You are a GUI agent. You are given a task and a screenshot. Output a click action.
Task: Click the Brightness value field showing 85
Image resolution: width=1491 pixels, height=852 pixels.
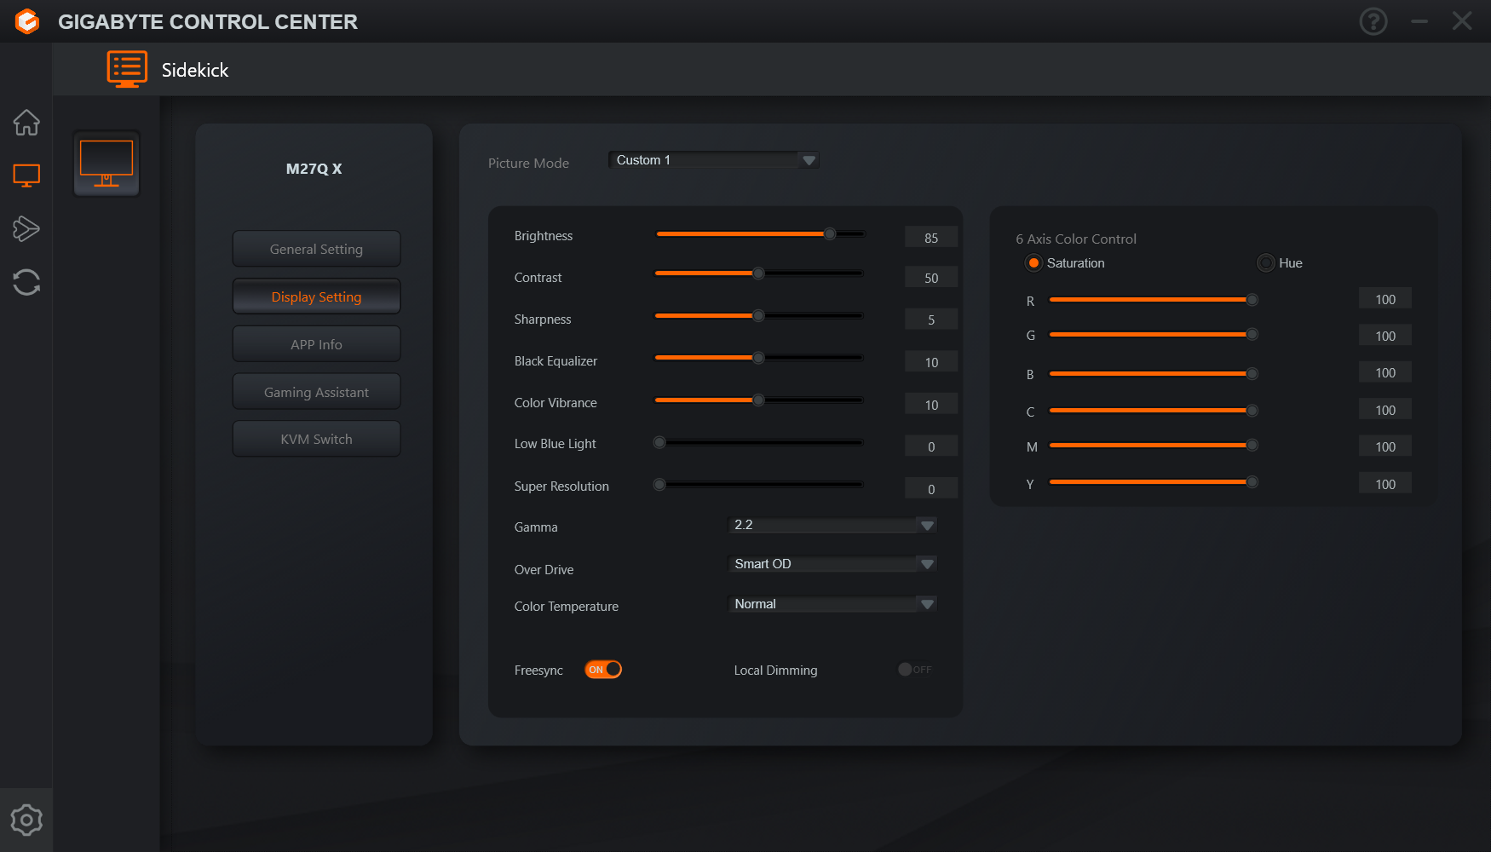click(931, 238)
